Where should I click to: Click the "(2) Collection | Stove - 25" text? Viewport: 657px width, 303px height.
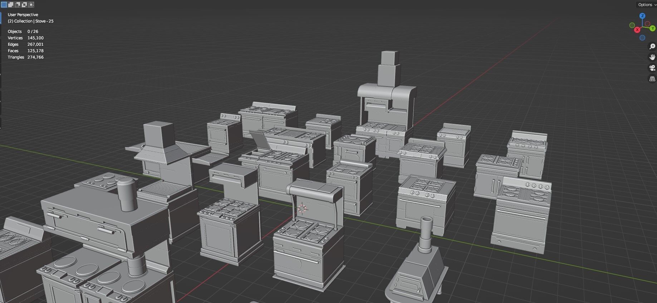click(x=31, y=21)
